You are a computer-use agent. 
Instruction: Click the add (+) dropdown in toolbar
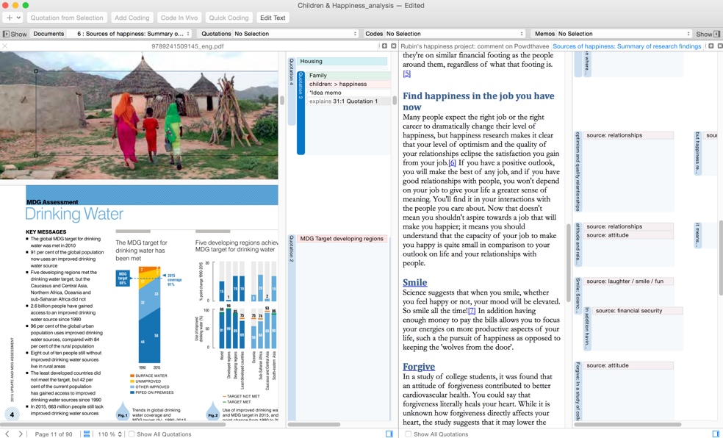12,18
